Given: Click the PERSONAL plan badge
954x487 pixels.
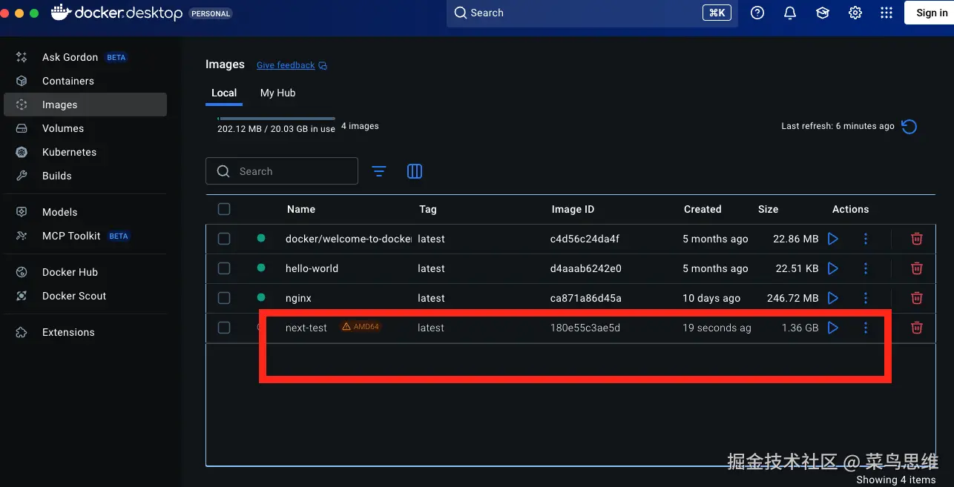Looking at the screenshot, I should point(211,13).
